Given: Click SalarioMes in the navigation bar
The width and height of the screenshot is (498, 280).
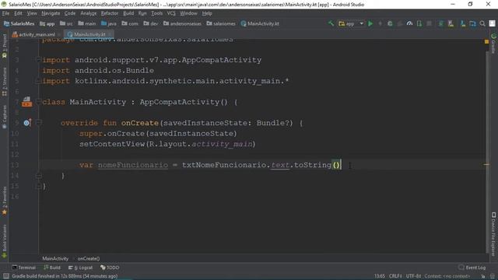Looking at the screenshot, I should (x=19, y=23).
